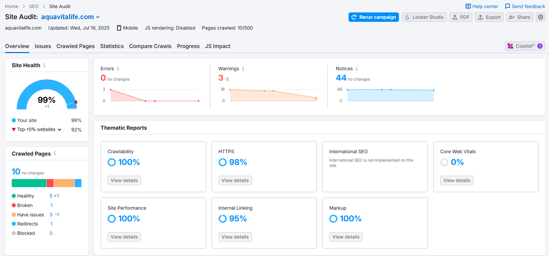The image size is (549, 256).
Task: Click the red Broken bar segment
Action: [x=50, y=183]
